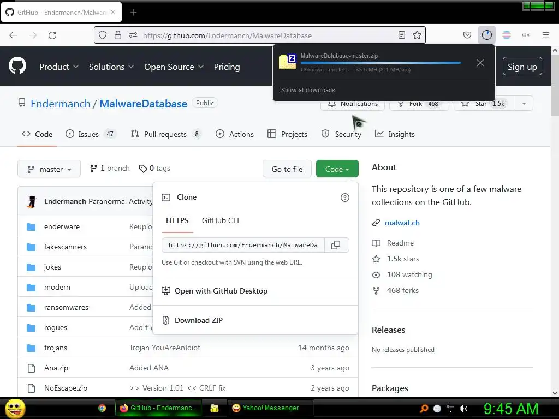The height and width of the screenshot is (419, 559).
Task: Click the 0 tags link
Action: 154,168
